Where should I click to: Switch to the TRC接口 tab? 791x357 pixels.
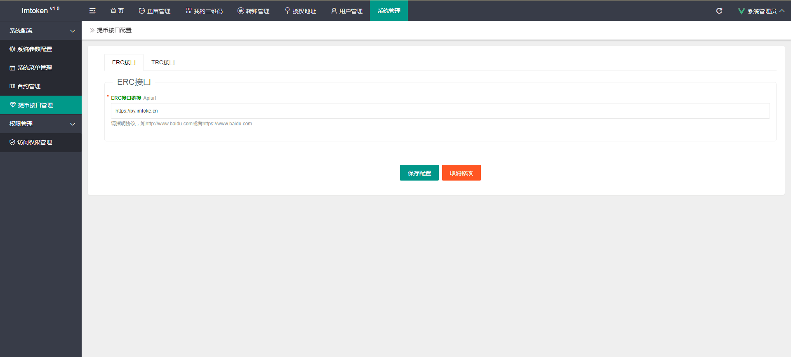tap(163, 62)
